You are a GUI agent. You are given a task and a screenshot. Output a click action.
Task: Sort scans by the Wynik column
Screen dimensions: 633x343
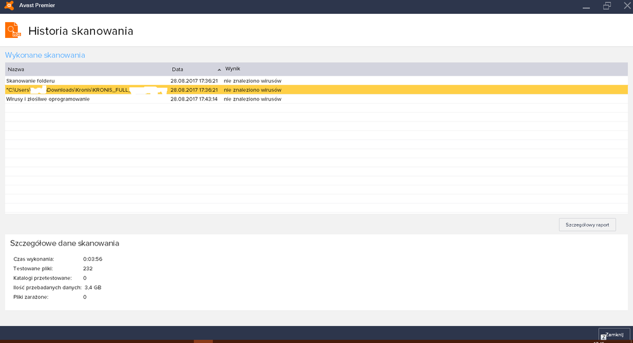click(x=232, y=69)
